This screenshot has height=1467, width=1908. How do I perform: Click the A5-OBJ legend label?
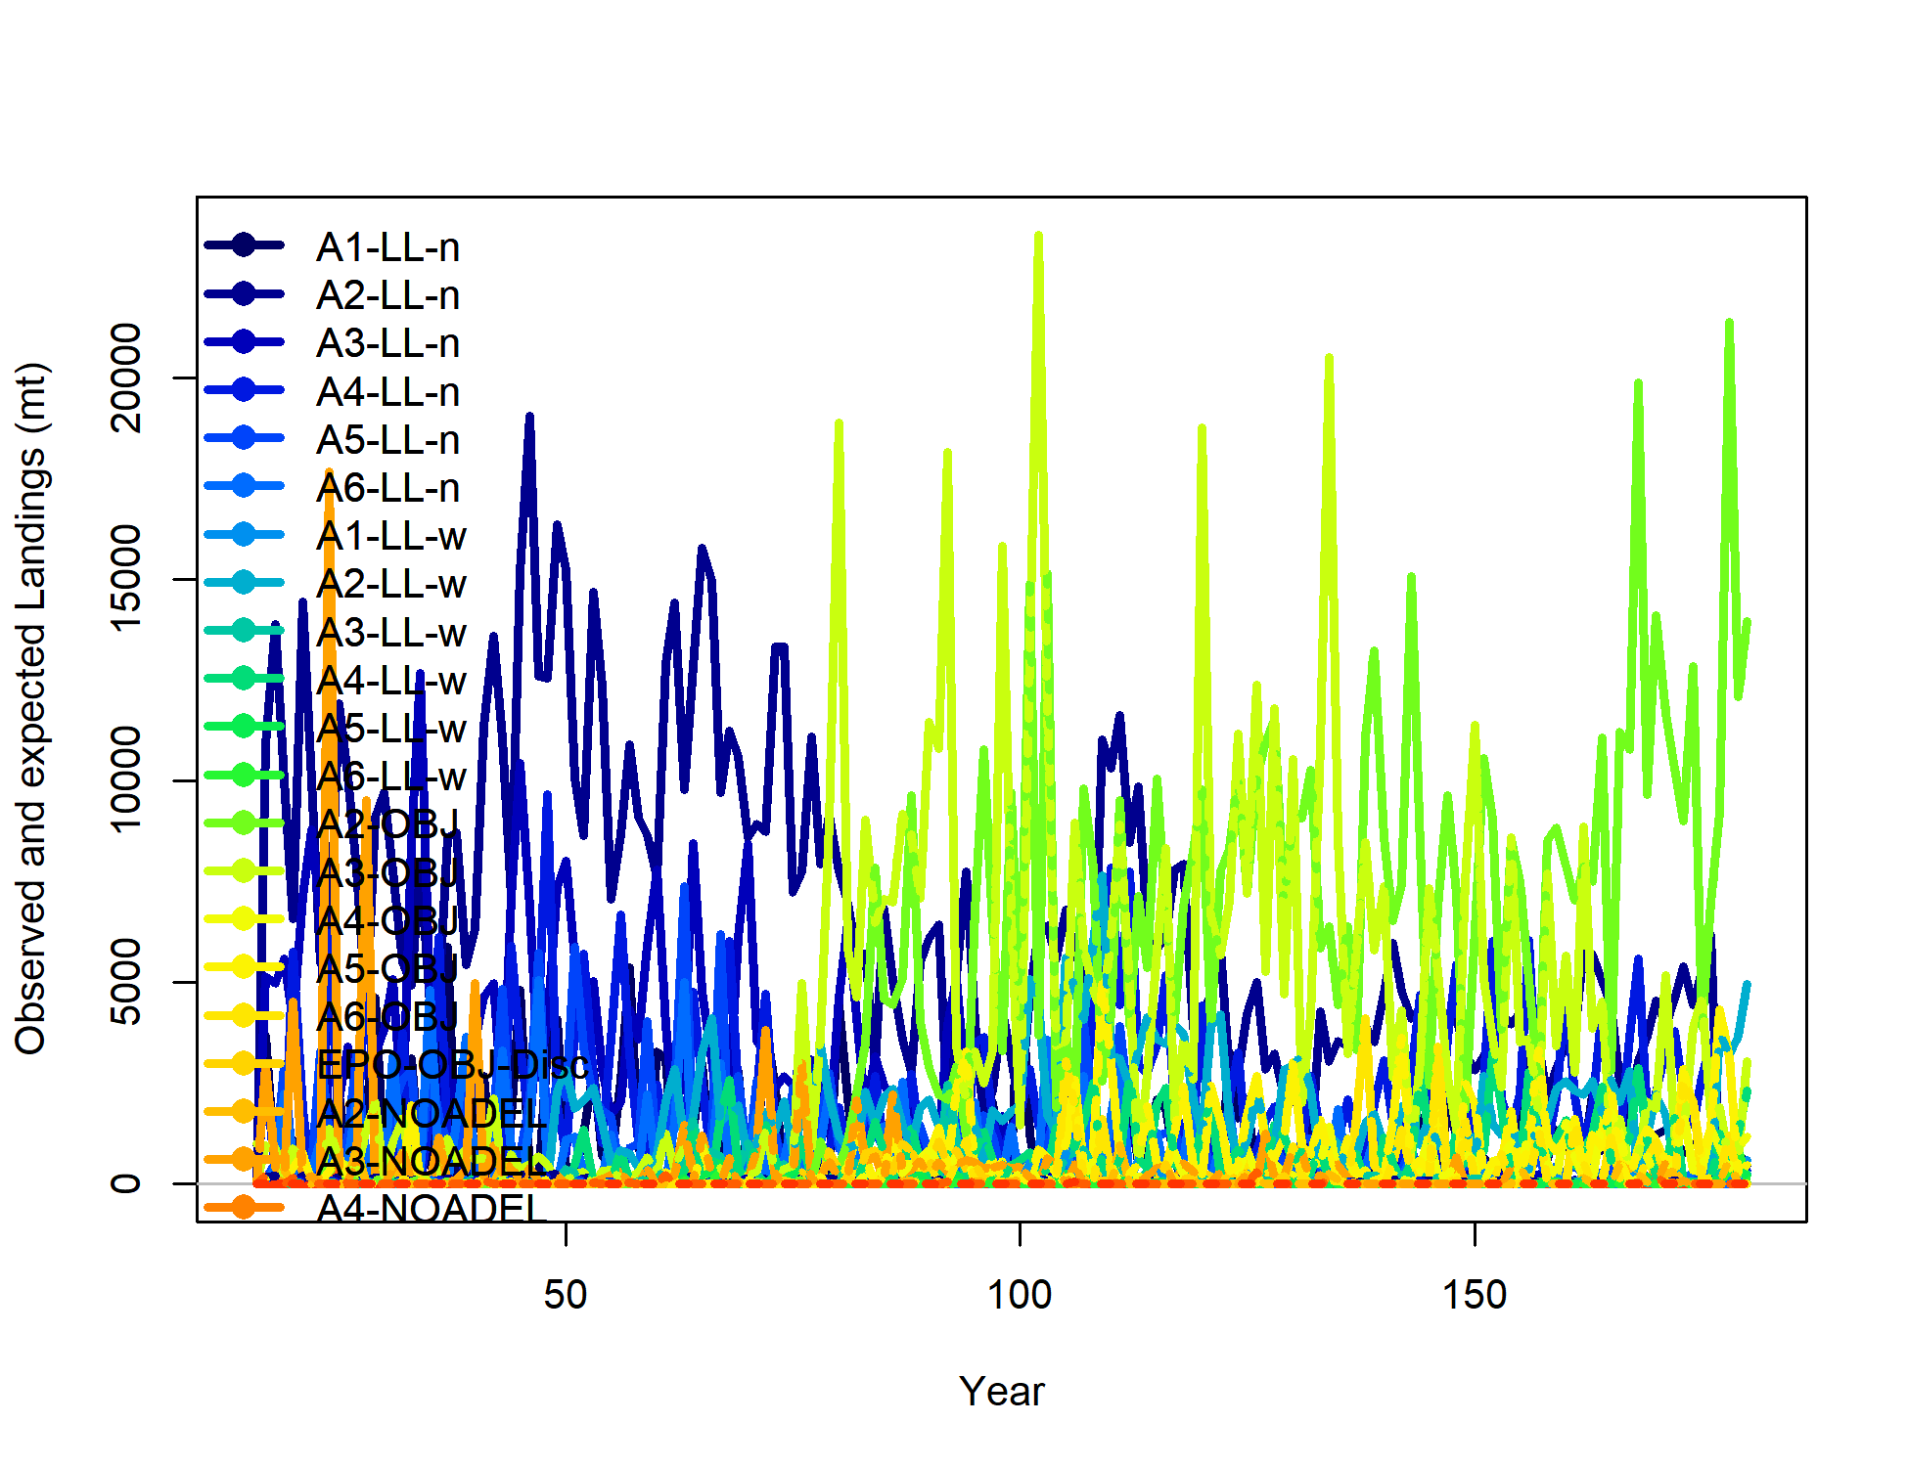[387, 969]
